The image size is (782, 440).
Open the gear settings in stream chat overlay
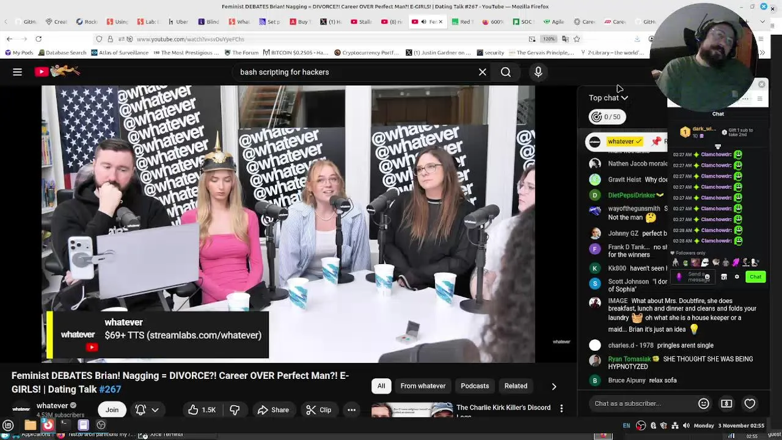pos(737,277)
